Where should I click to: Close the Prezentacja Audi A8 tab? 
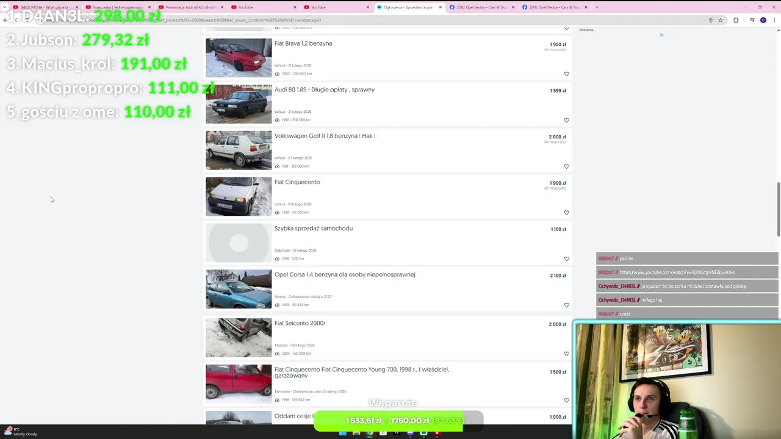pyautogui.click(x=222, y=7)
